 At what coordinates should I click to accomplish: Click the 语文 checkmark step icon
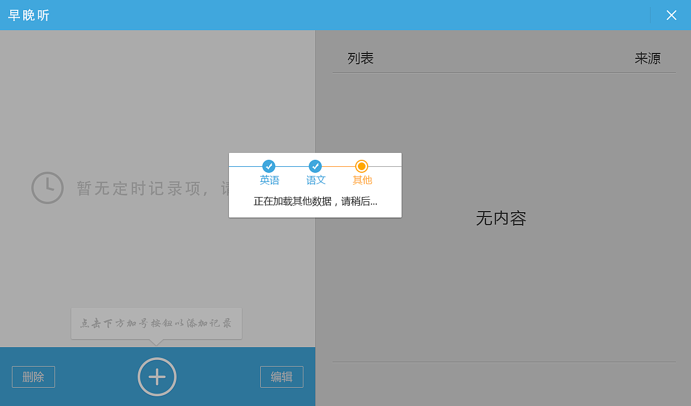315,166
